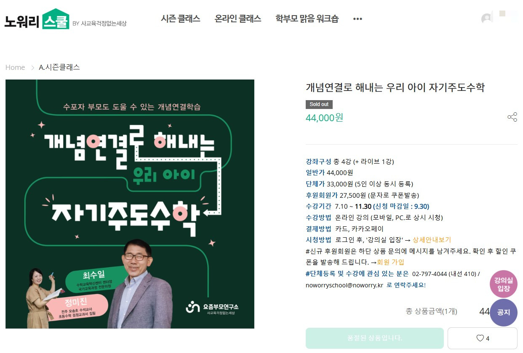Image resolution: width=523 pixels, height=353 pixels.
Task: Open the pink 강의실 입장 floating button
Action: coord(504,284)
